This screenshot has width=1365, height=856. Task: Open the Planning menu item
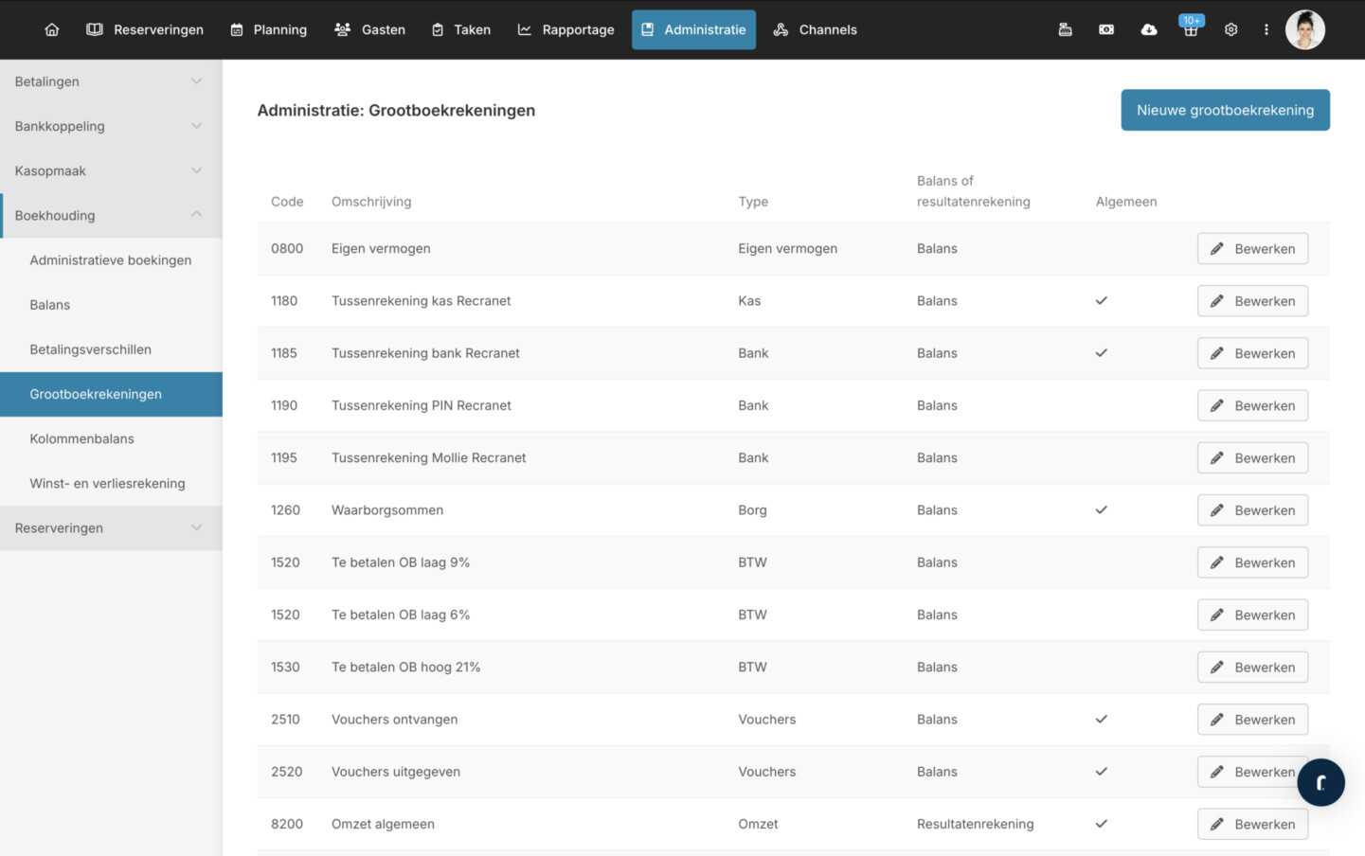pyautogui.click(x=269, y=29)
